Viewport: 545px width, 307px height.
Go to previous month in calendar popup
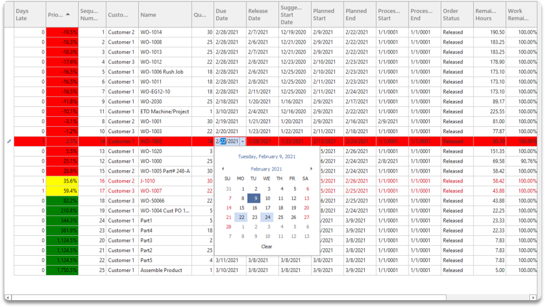[x=223, y=169]
